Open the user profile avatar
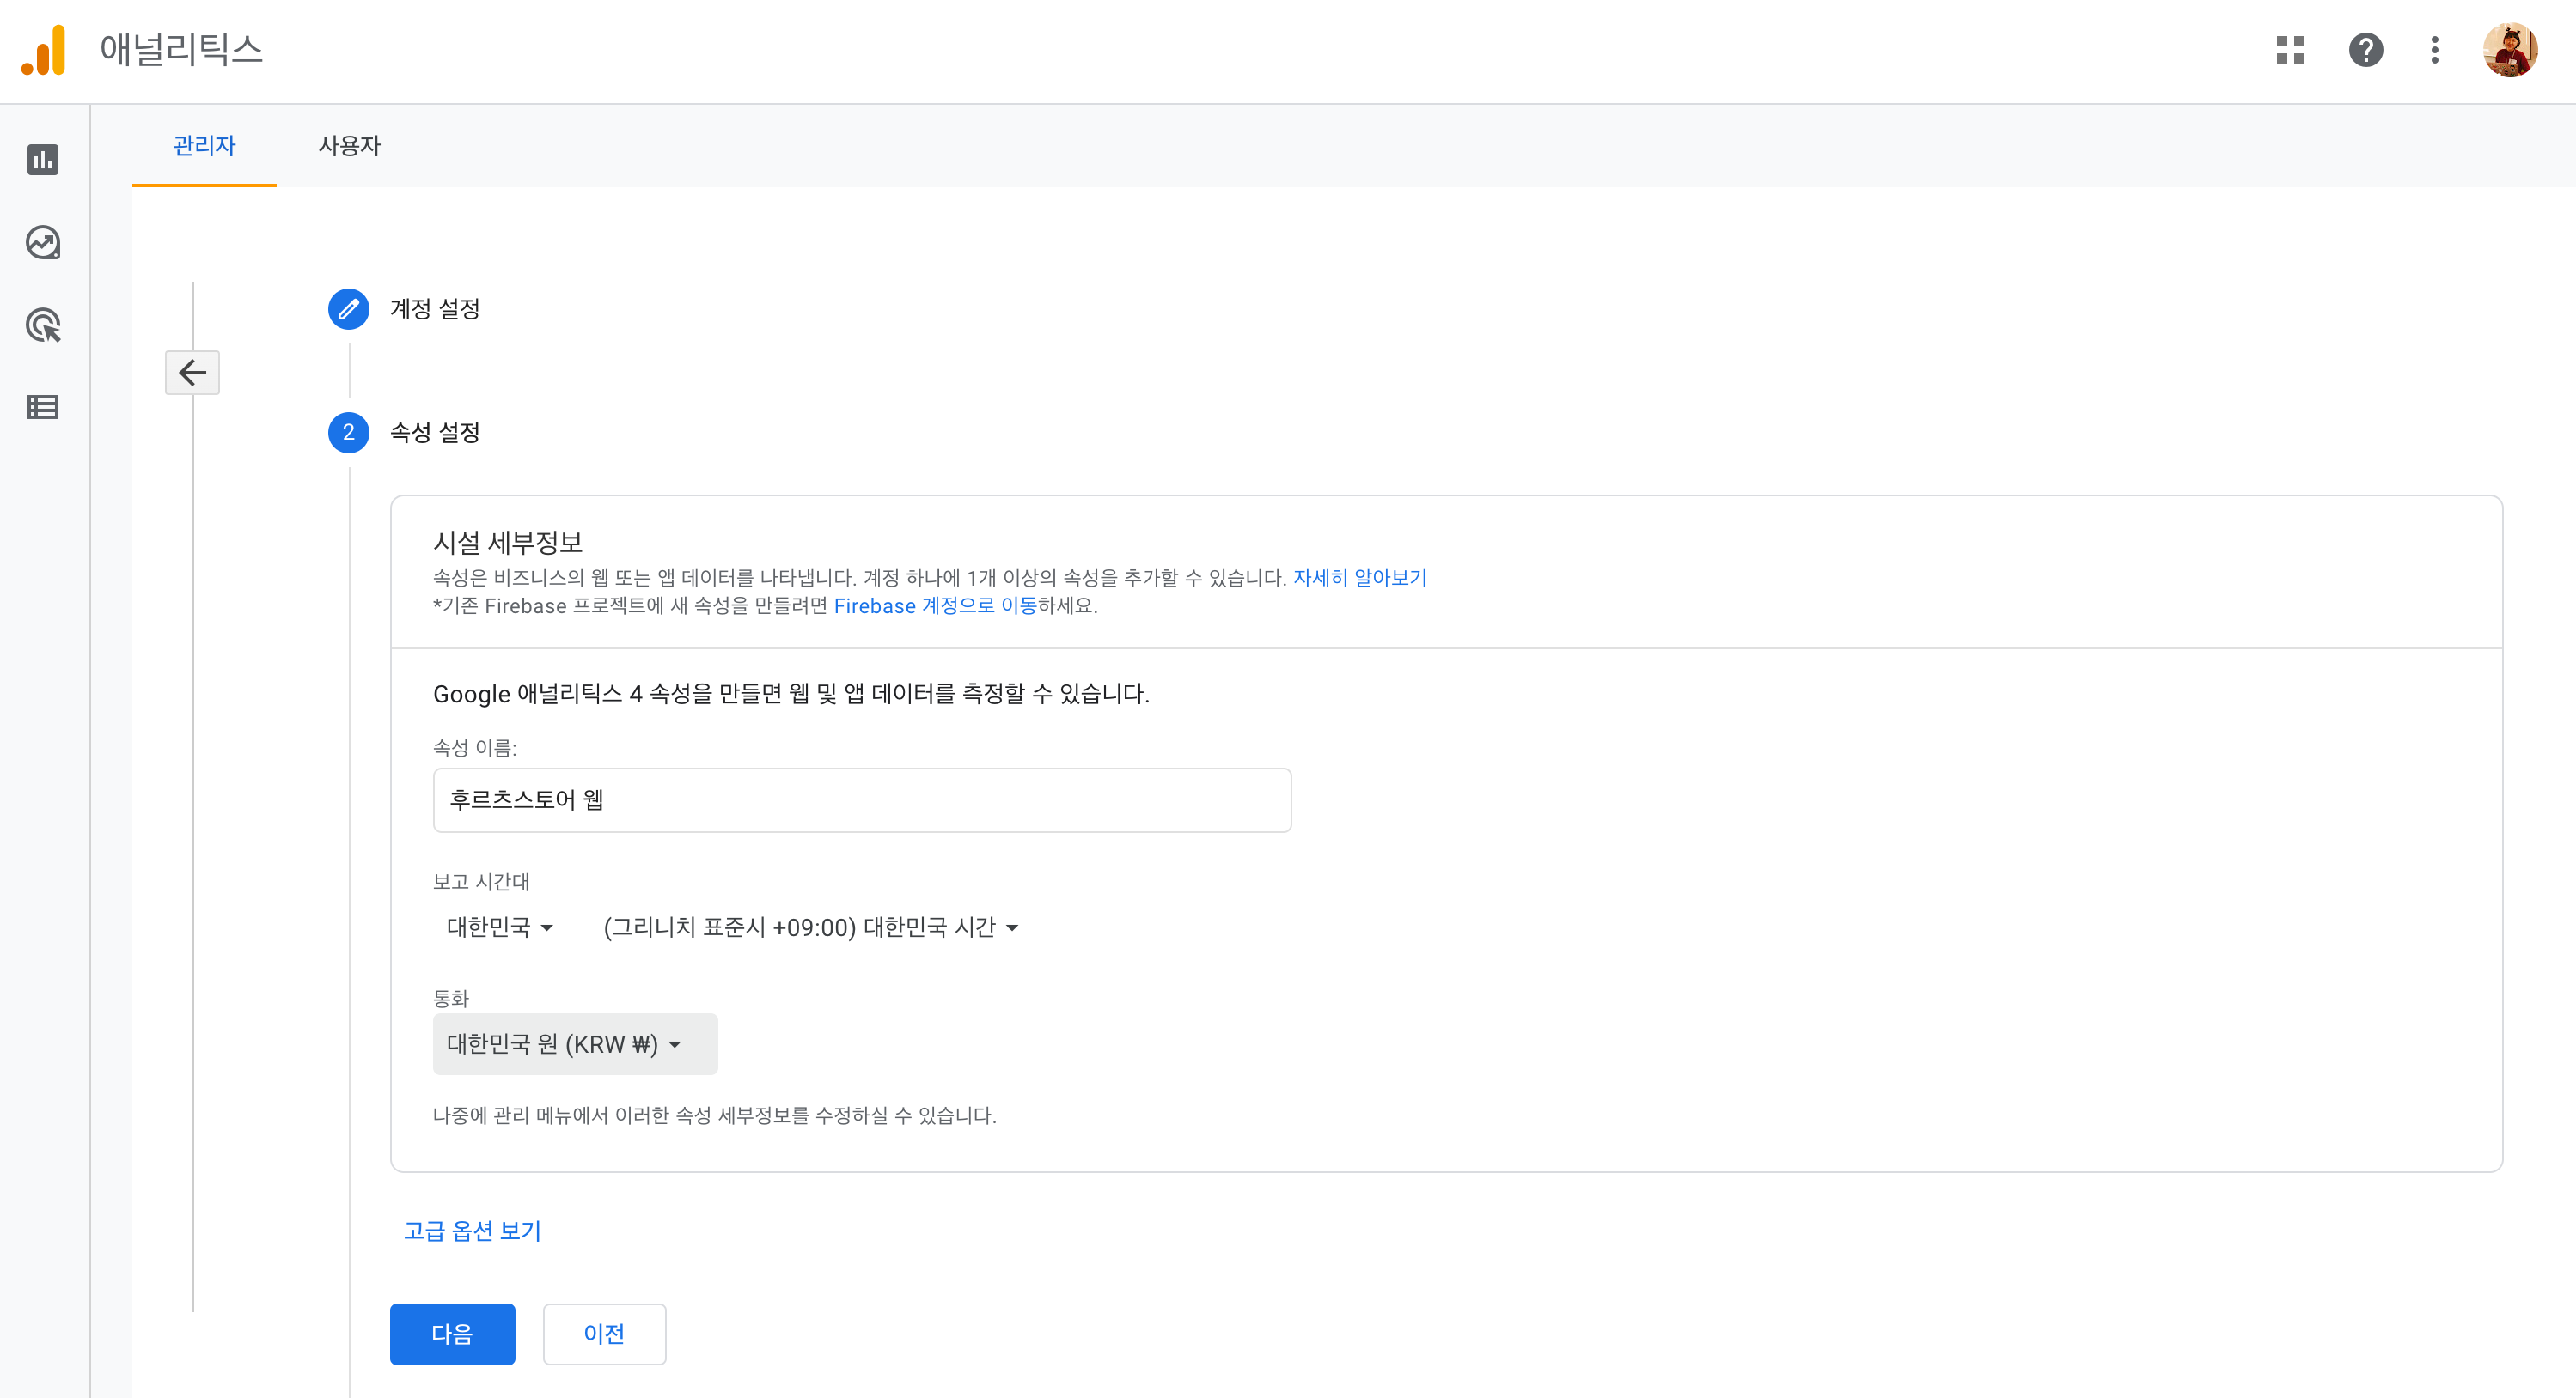Image resolution: width=2576 pixels, height=1398 pixels. [x=2510, y=50]
